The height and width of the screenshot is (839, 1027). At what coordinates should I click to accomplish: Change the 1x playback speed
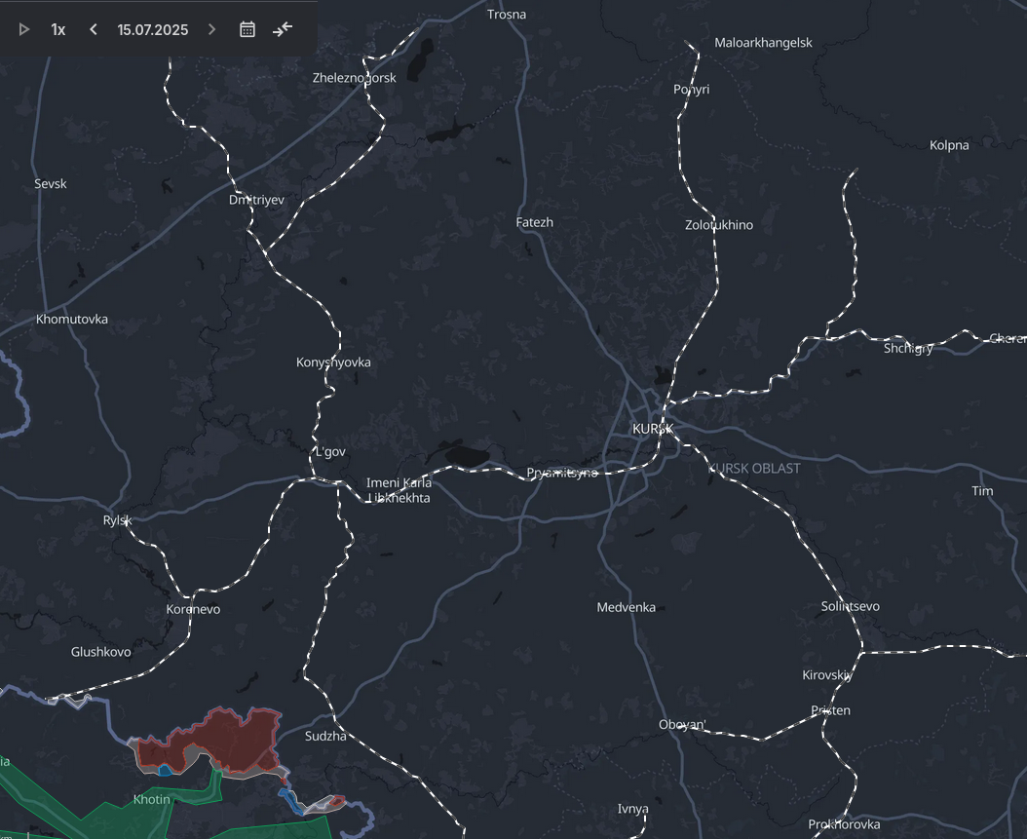(x=58, y=29)
